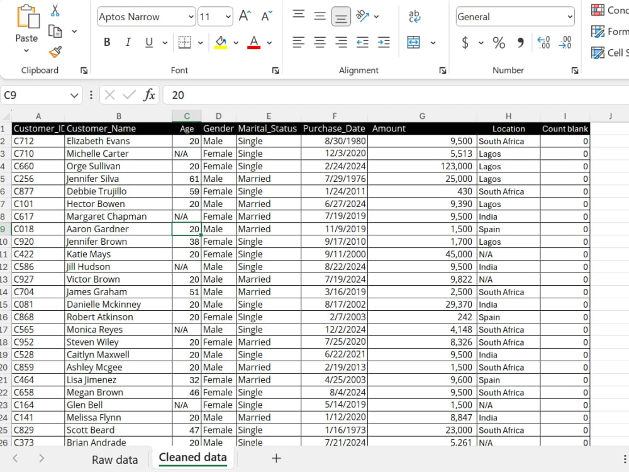Toggle Bold formatting
The width and height of the screenshot is (629, 472).
(107, 42)
